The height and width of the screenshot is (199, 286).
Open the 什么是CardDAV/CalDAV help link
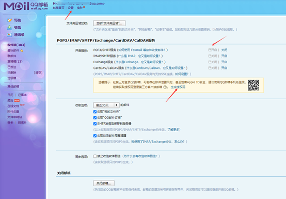[x=155, y=68]
